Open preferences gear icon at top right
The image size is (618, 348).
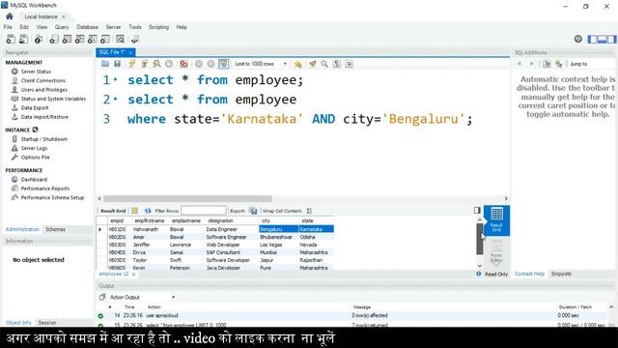pyautogui.click(x=578, y=39)
